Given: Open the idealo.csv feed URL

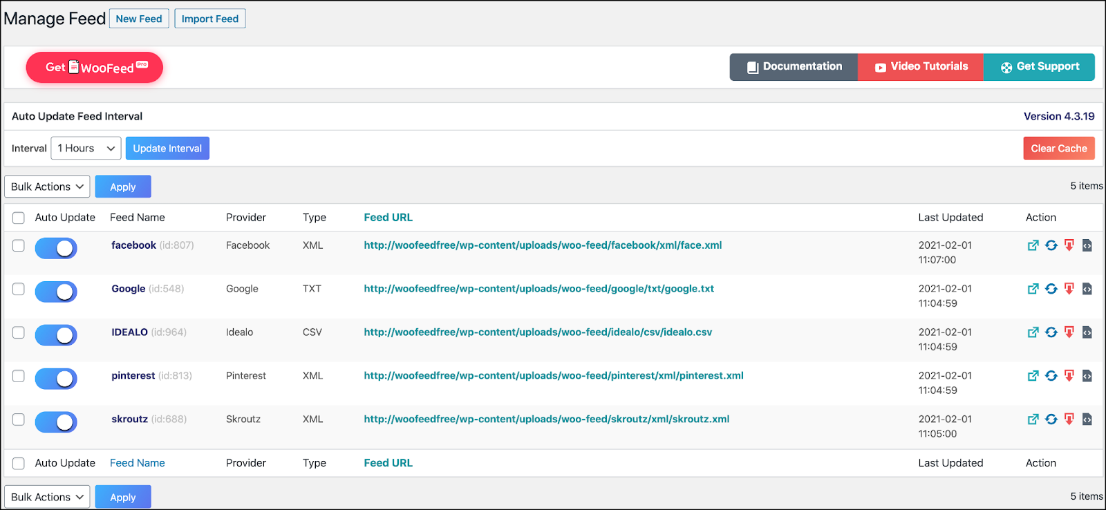Looking at the screenshot, I should point(538,332).
